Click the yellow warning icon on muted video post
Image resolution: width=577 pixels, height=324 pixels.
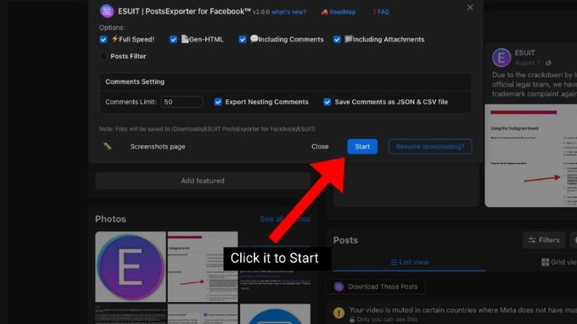(x=339, y=313)
